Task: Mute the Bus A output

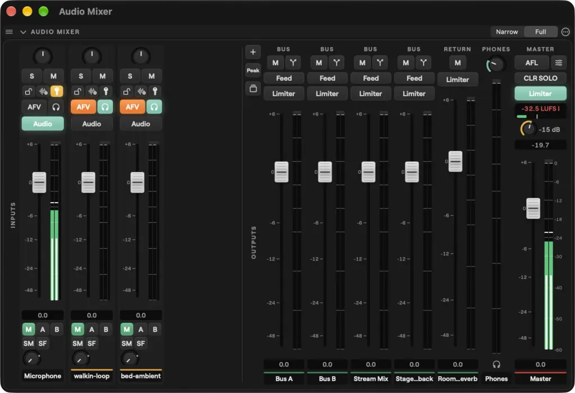Action: (275, 63)
